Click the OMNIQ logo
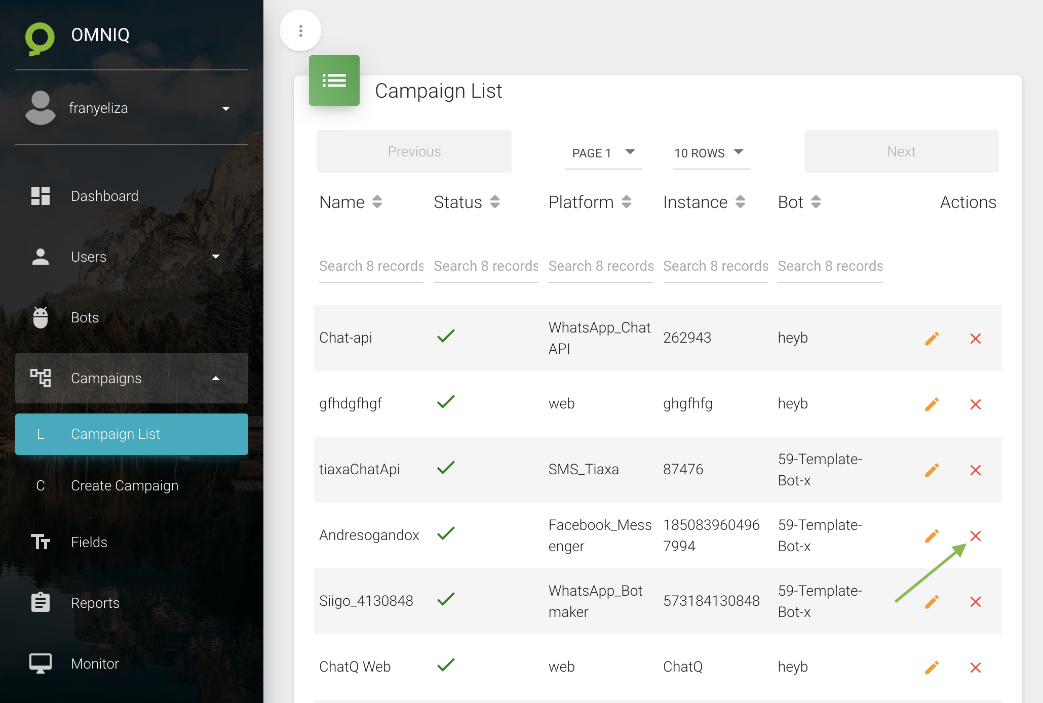Viewport: 1043px width, 703px height. pyautogui.click(x=40, y=38)
